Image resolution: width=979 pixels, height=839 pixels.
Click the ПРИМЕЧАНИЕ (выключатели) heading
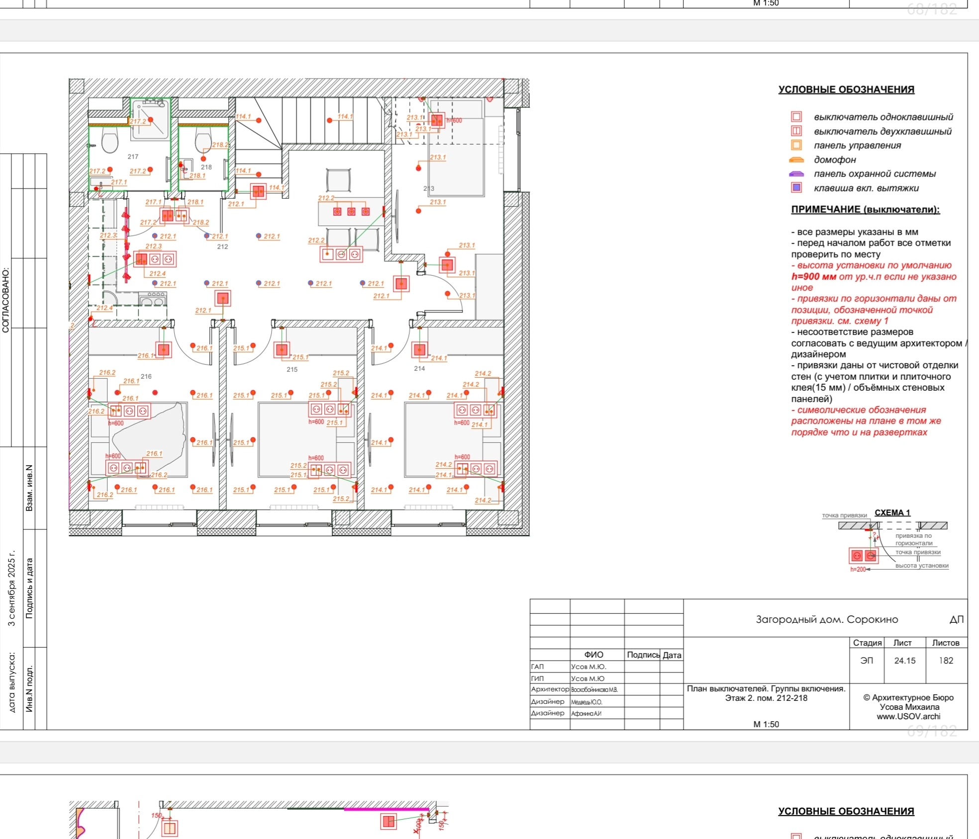[866, 209]
